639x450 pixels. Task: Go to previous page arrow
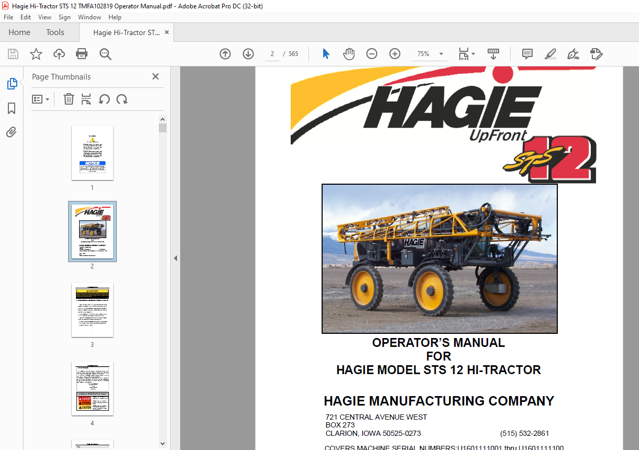(x=225, y=54)
